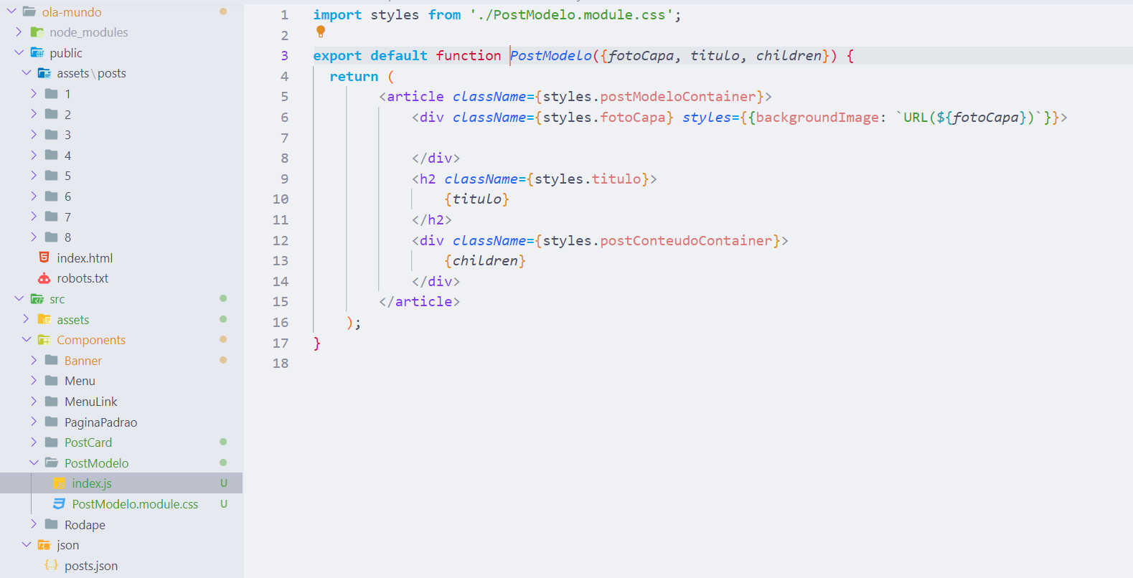Click the green status dot beside src
This screenshot has width=1133, height=578.
pos(223,298)
